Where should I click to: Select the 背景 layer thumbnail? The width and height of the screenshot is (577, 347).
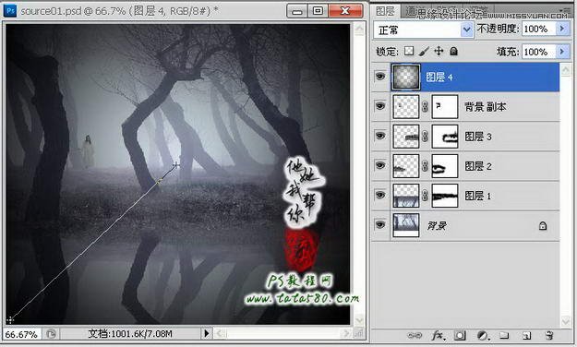coord(406,225)
